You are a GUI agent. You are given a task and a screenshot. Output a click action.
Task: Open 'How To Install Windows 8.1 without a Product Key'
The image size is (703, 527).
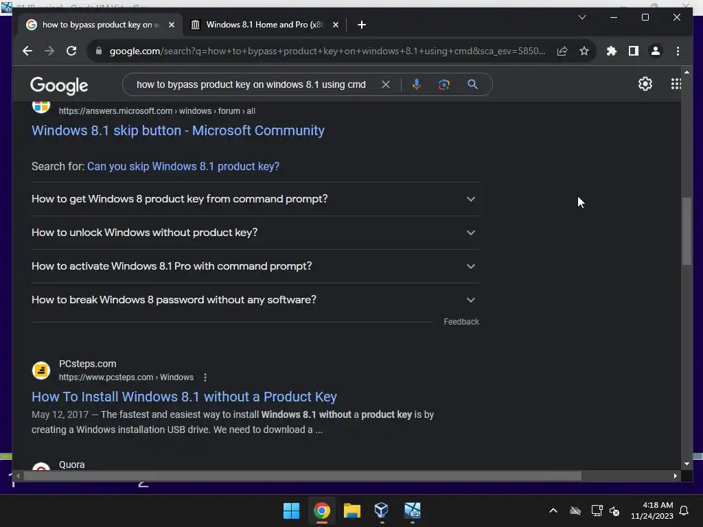(x=184, y=397)
